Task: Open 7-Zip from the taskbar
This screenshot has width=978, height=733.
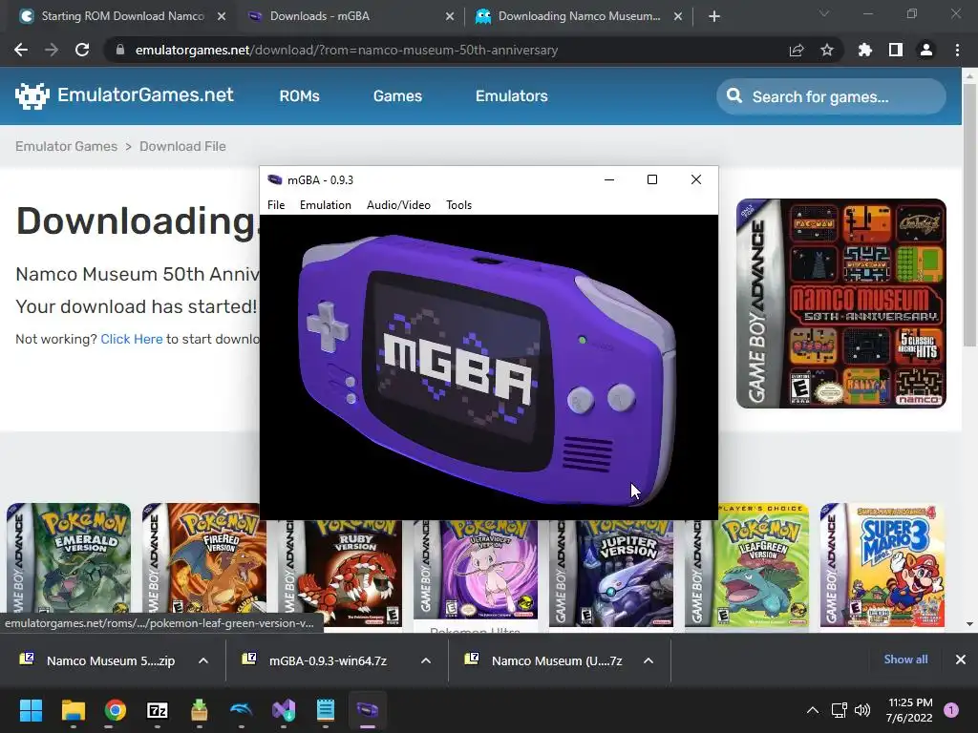Action: click(x=158, y=710)
